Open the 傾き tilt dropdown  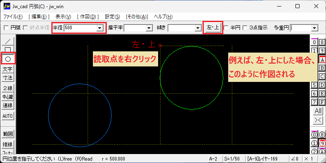click(198, 28)
